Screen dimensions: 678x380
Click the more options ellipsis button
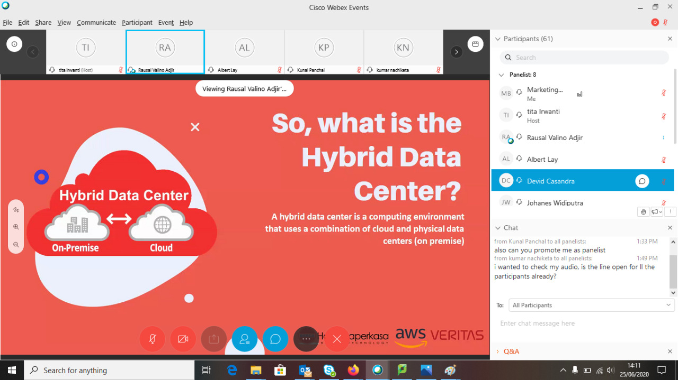[306, 339]
